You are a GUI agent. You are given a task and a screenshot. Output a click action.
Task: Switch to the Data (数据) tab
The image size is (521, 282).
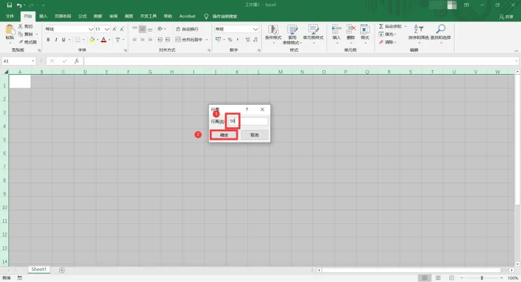98,16
